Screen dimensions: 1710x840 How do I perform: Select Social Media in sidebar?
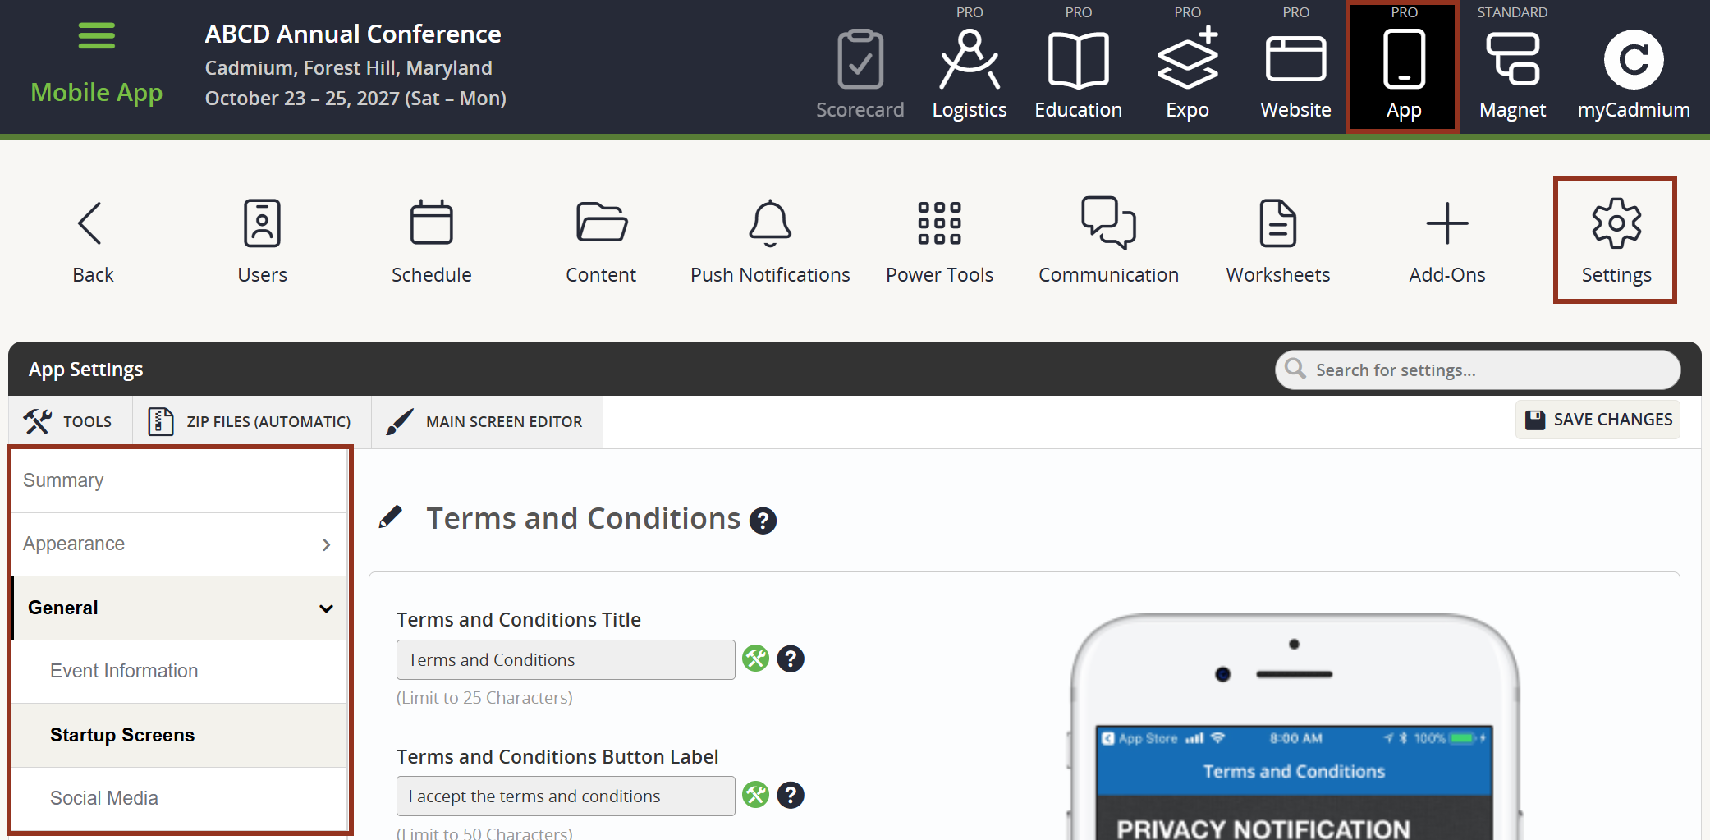(179, 798)
